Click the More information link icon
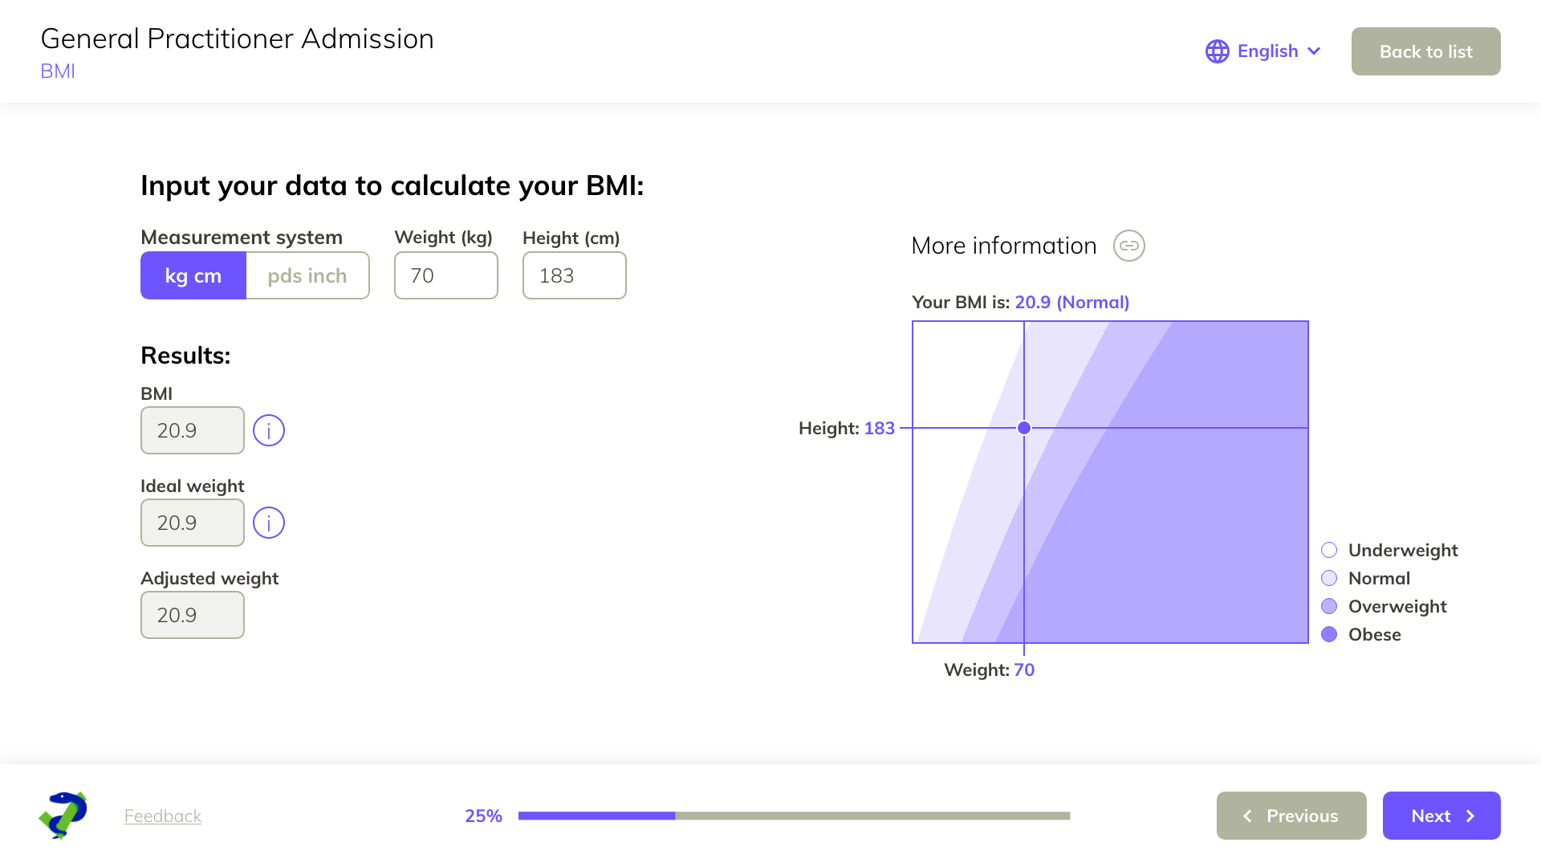The image size is (1541, 867). [x=1128, y=246]
